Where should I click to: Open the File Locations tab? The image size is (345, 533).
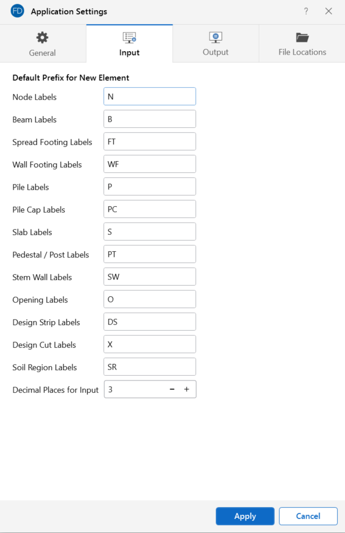coord(302,44)
